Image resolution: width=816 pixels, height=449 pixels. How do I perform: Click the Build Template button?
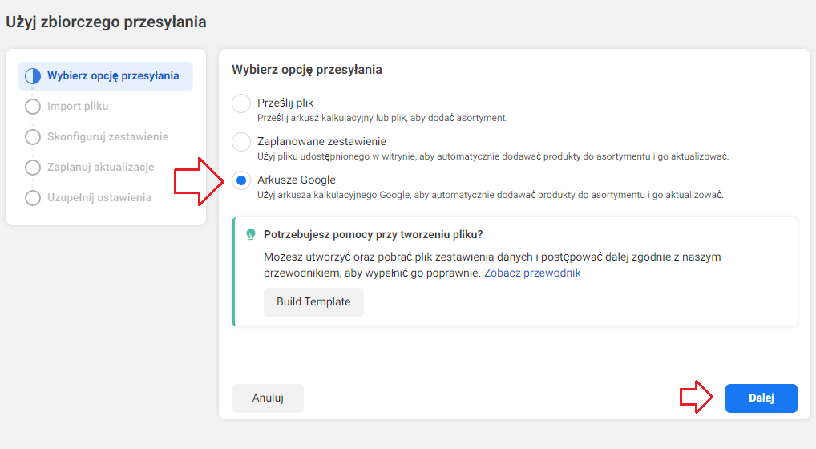tap(313, 301)
